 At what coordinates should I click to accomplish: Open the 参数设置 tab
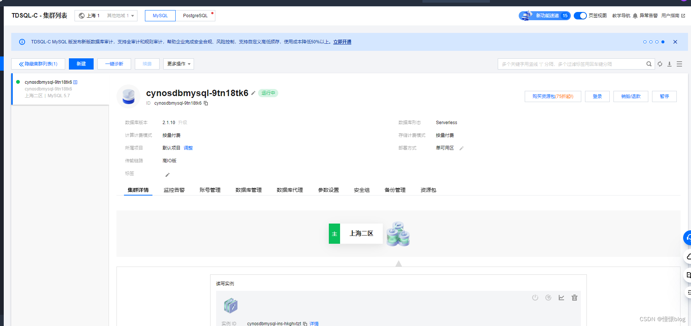pos(328,190)
